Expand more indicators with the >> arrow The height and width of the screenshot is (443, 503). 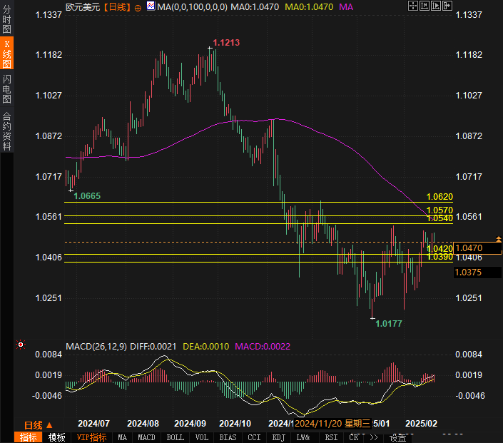[x=372, y=437]
